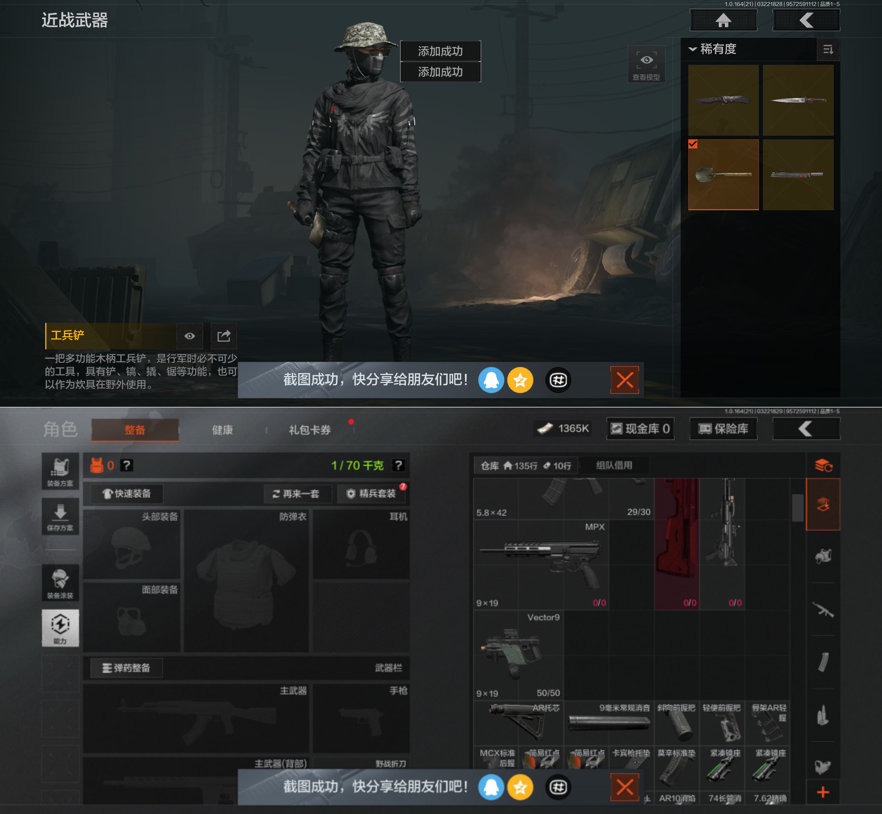Open the sort order icon

(x=828, y=49)
